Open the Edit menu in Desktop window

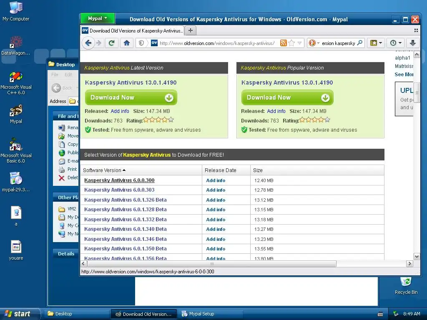click(x=68, y=75)
